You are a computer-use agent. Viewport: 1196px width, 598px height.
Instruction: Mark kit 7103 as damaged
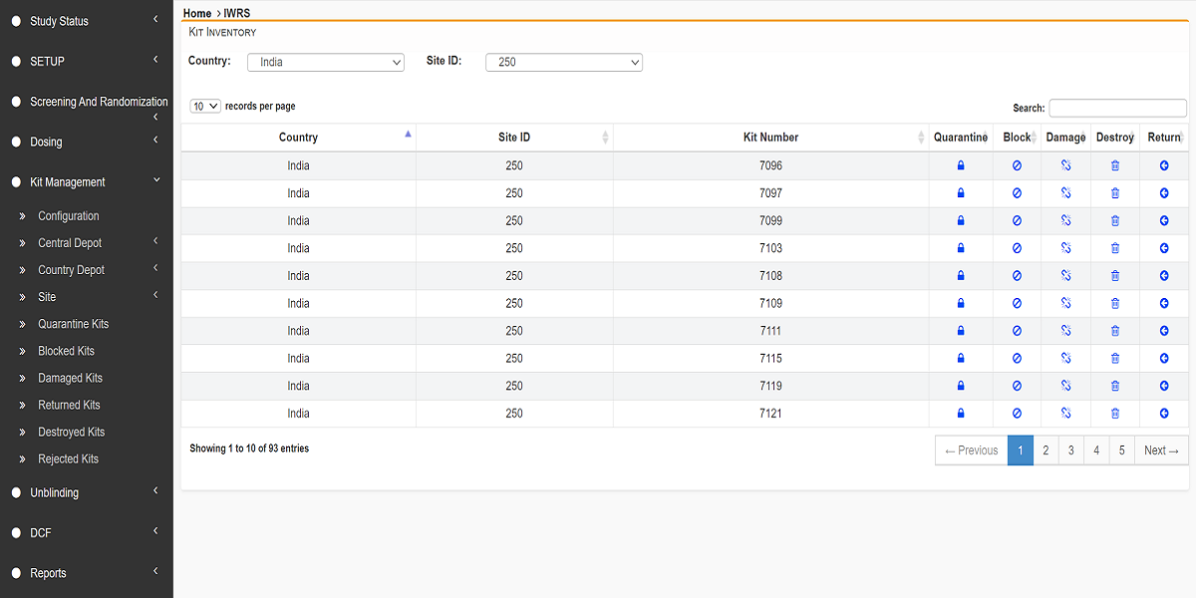pos(1065,248)
